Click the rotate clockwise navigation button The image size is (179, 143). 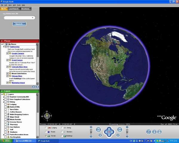(x=120, y=130)
